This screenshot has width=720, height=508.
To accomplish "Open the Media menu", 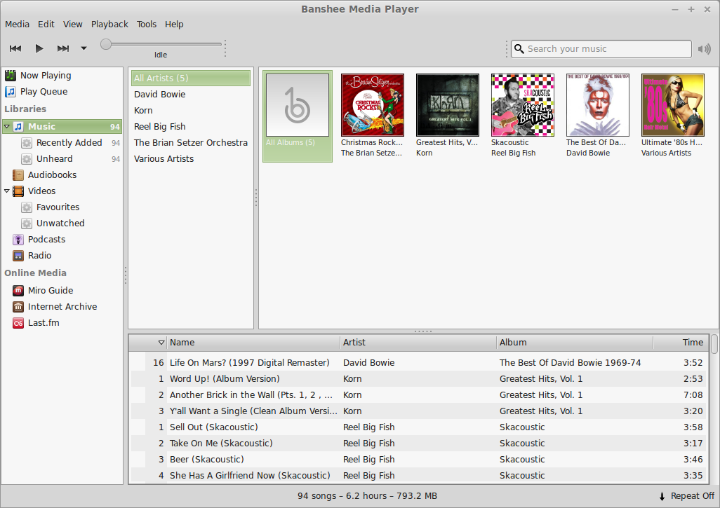I will (17, 25).
